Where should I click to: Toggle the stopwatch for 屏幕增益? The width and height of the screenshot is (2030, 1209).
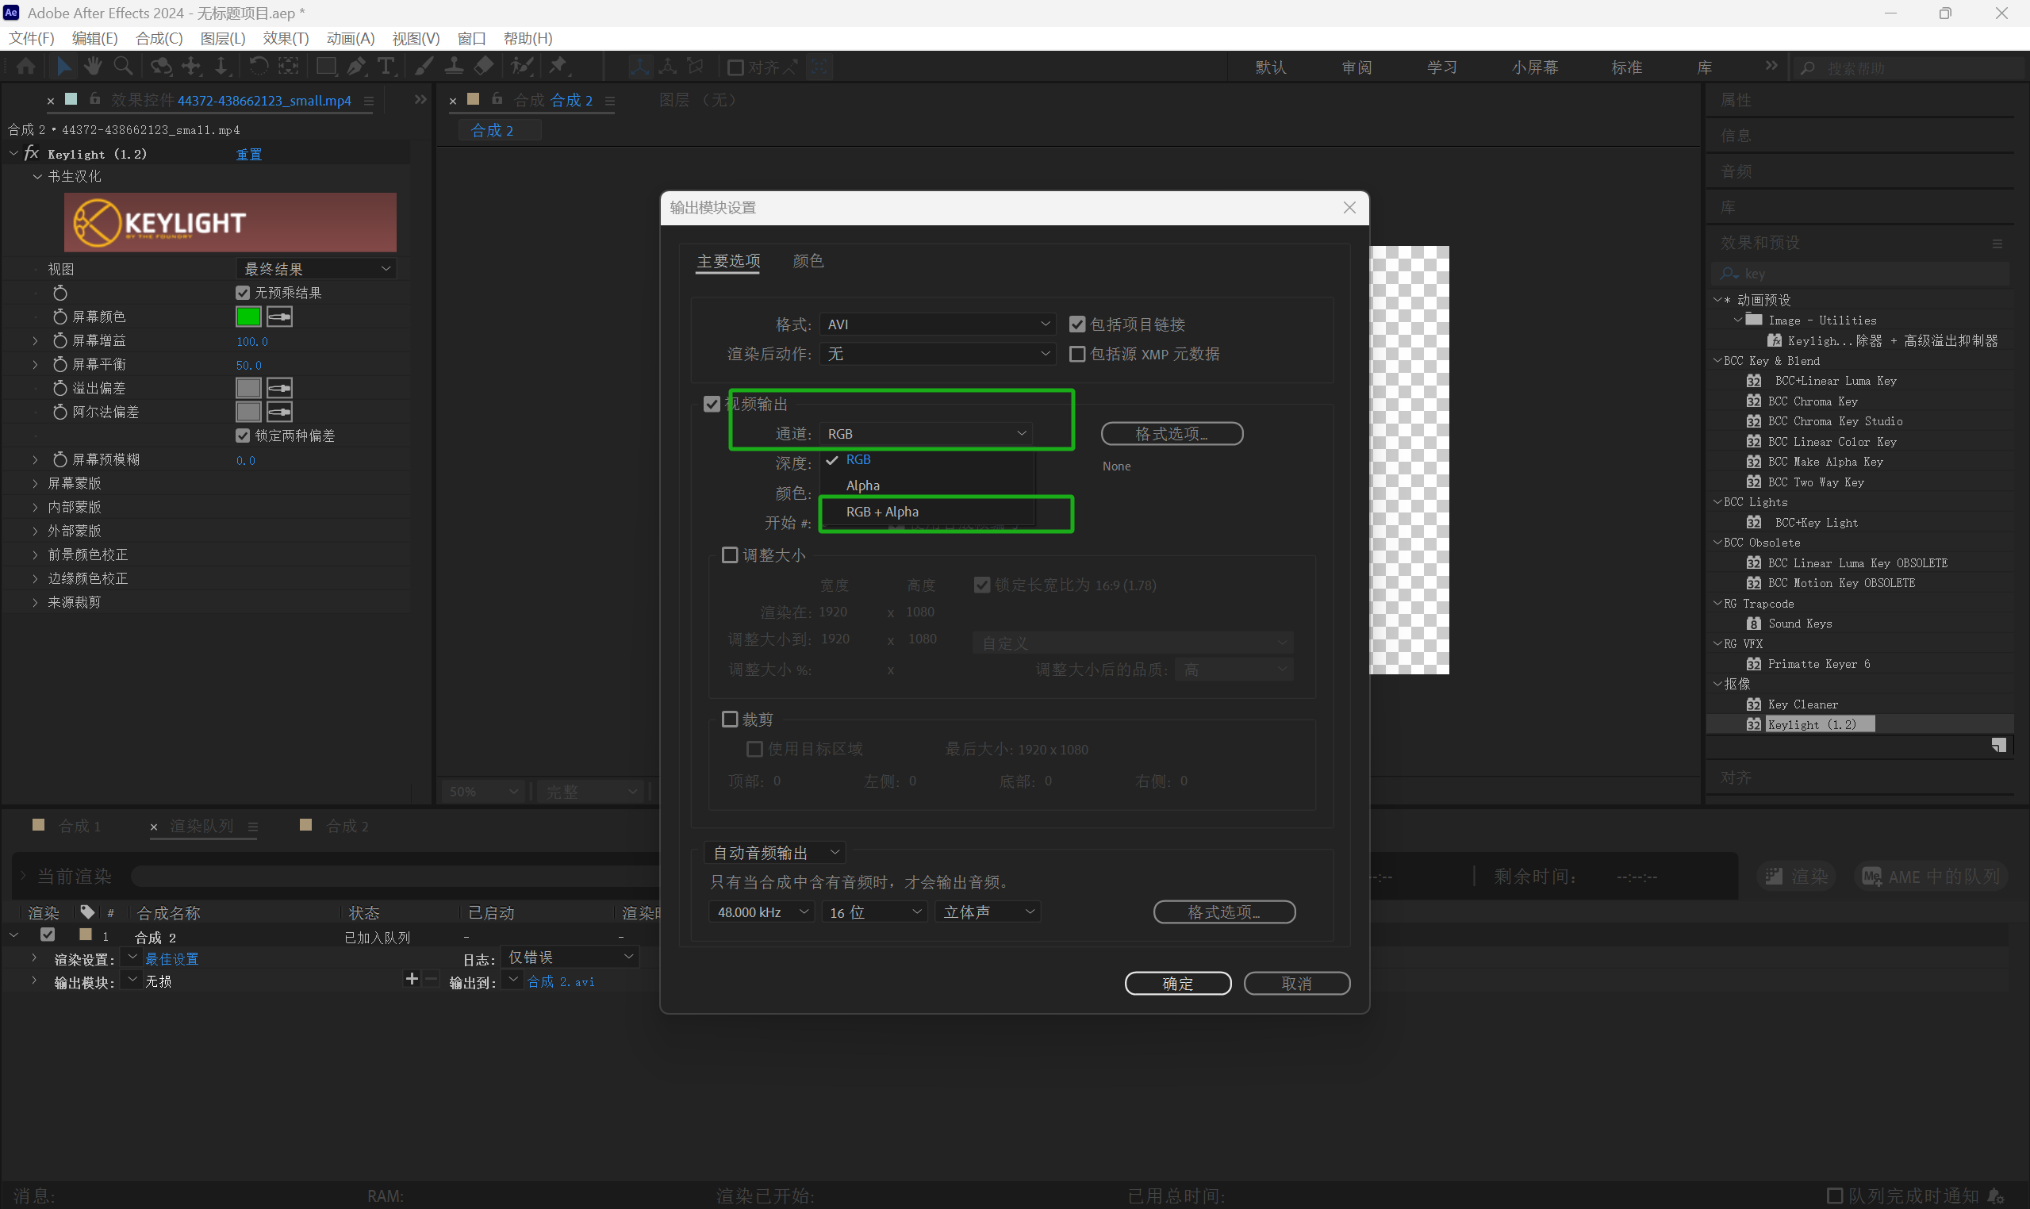point(59,340)
